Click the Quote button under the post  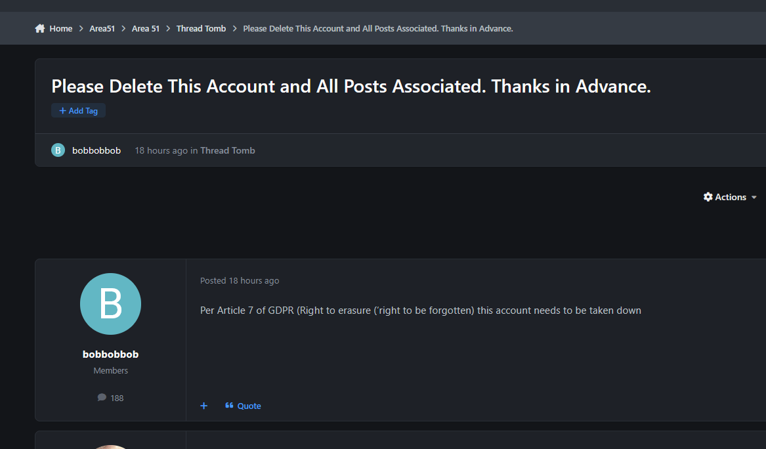[243, 406]
